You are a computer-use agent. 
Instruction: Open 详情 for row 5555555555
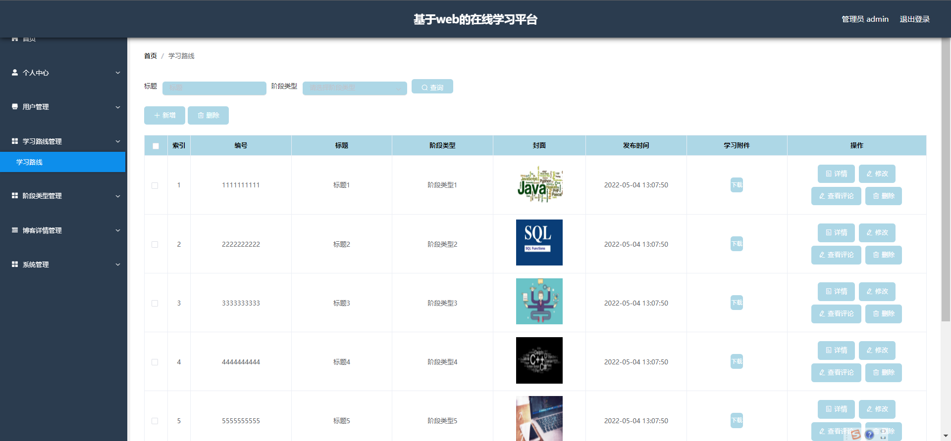pyautogui.click(x=836, y=409)
